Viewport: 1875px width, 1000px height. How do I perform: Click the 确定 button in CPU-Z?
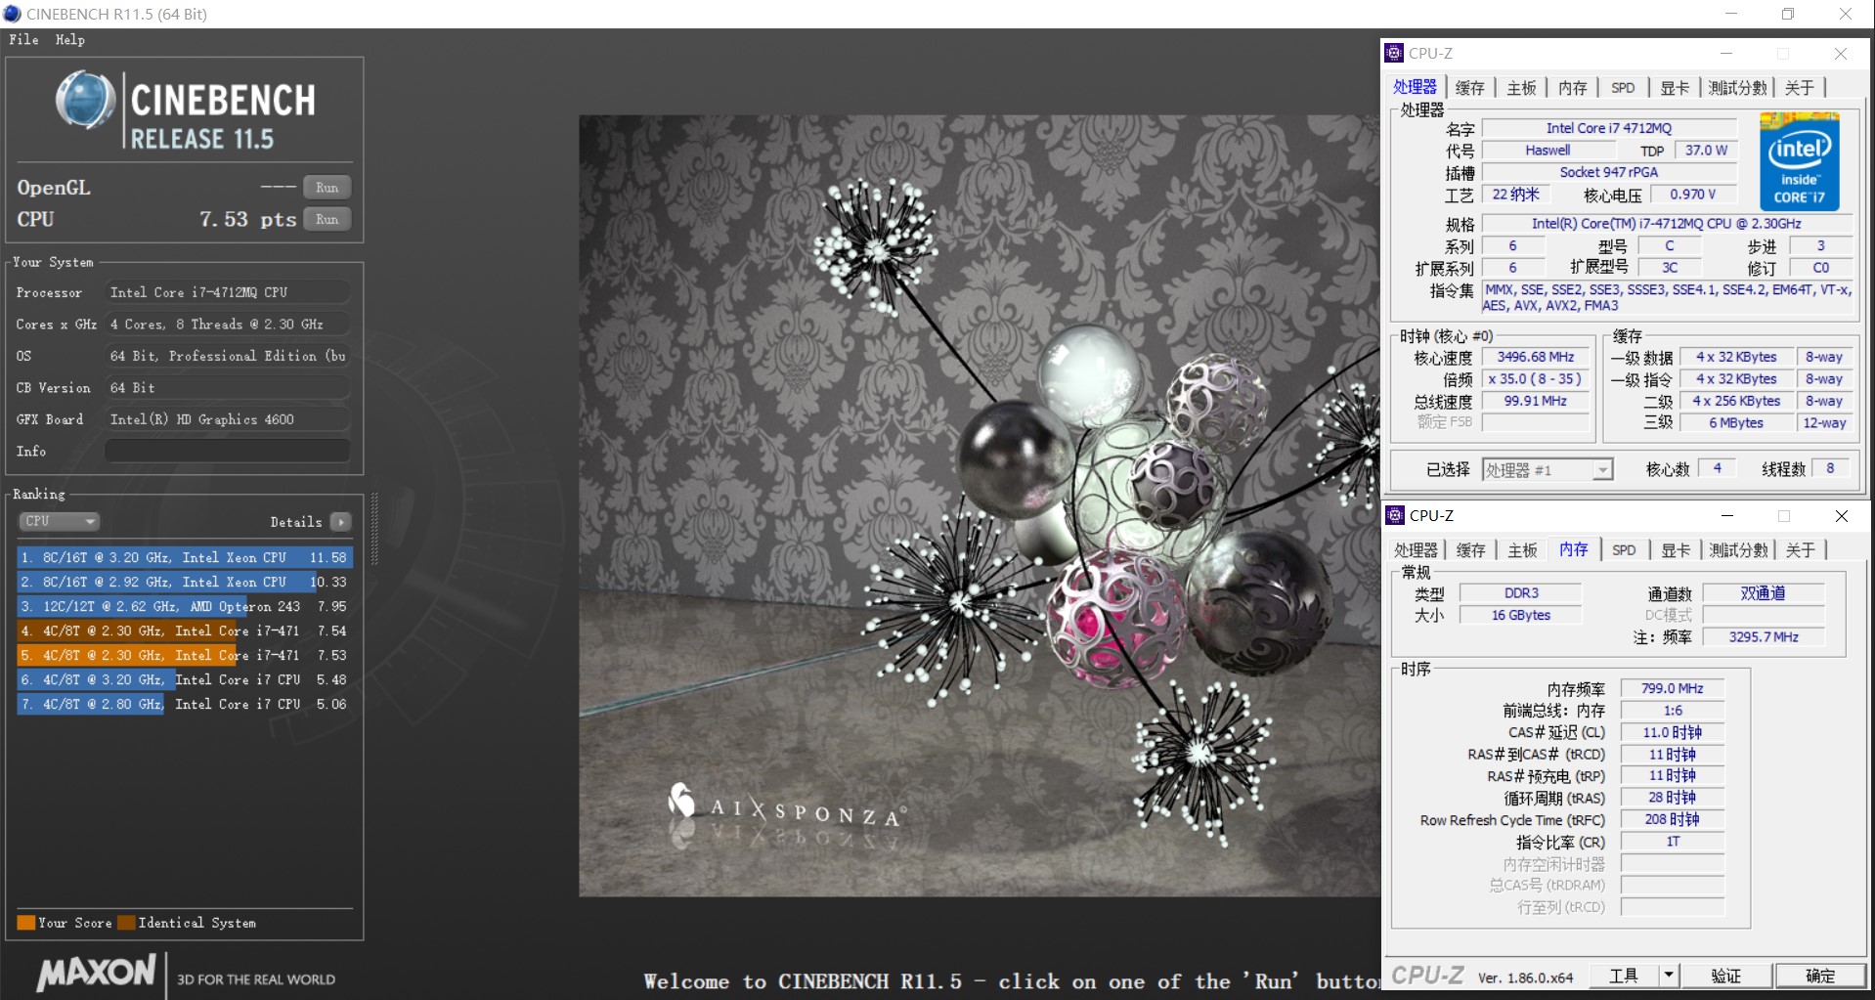pos(1819,976)
